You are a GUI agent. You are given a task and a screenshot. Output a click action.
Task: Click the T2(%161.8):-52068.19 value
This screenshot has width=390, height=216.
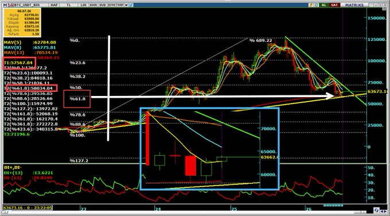30,114
